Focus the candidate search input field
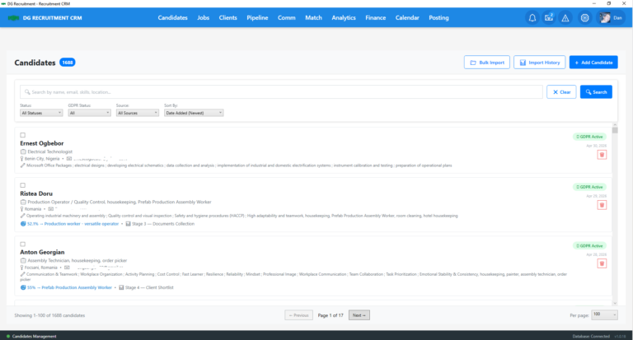Viewport: 633px width, 340px height. tap(280, 92)
